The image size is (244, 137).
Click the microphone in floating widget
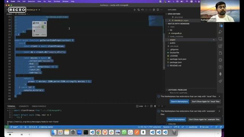coord(34,31)
